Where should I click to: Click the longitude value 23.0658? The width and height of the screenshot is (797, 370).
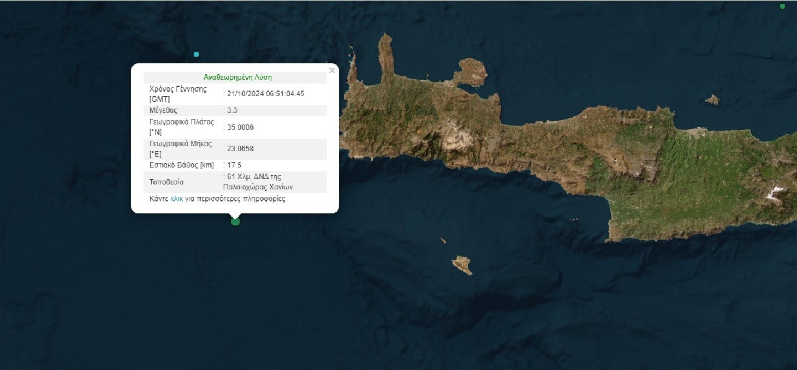pyautogui.click(x=241, y=148)
